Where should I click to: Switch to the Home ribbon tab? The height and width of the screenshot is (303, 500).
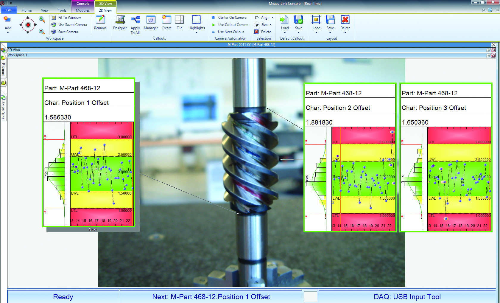click(x=27, y=10)
